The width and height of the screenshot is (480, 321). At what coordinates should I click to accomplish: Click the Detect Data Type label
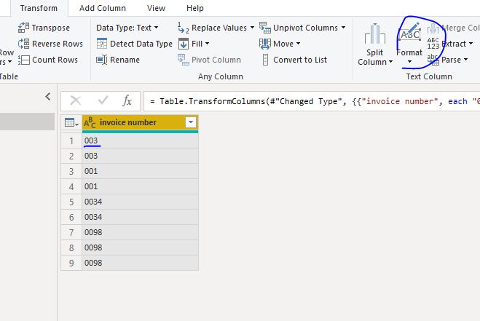tap(141, 44)
